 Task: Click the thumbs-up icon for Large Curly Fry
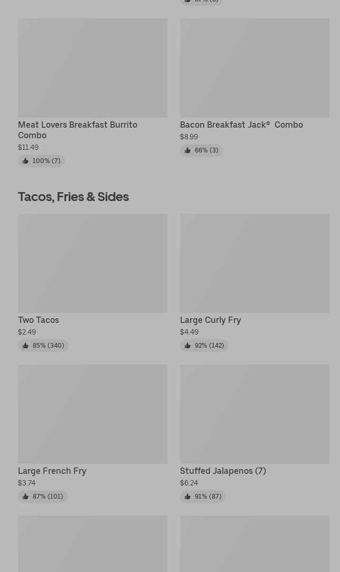click(187, 346)
